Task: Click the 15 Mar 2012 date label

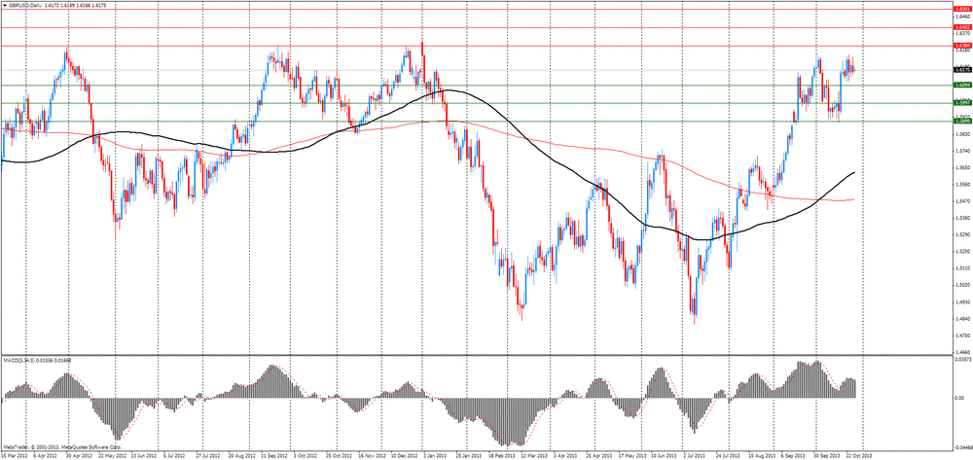Action: (16, 454)
